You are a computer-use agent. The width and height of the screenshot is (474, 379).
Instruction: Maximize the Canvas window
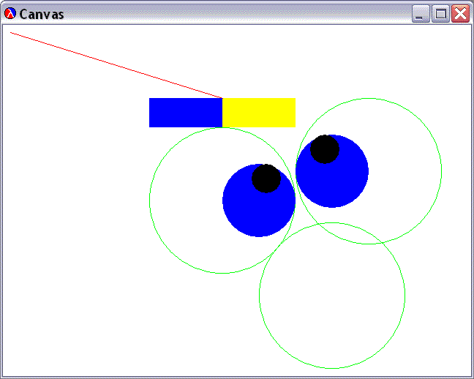click(440, 14)
